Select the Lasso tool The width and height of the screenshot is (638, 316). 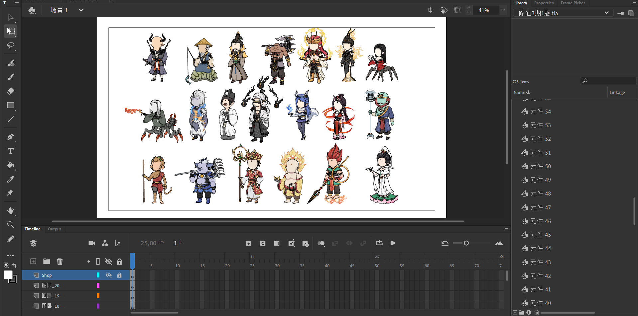(11, 45)
